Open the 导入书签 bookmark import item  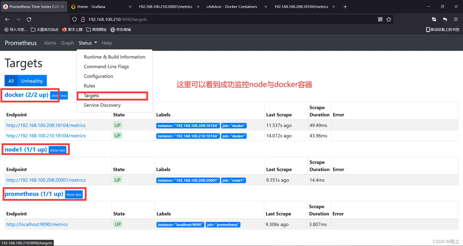coord(16,29)
